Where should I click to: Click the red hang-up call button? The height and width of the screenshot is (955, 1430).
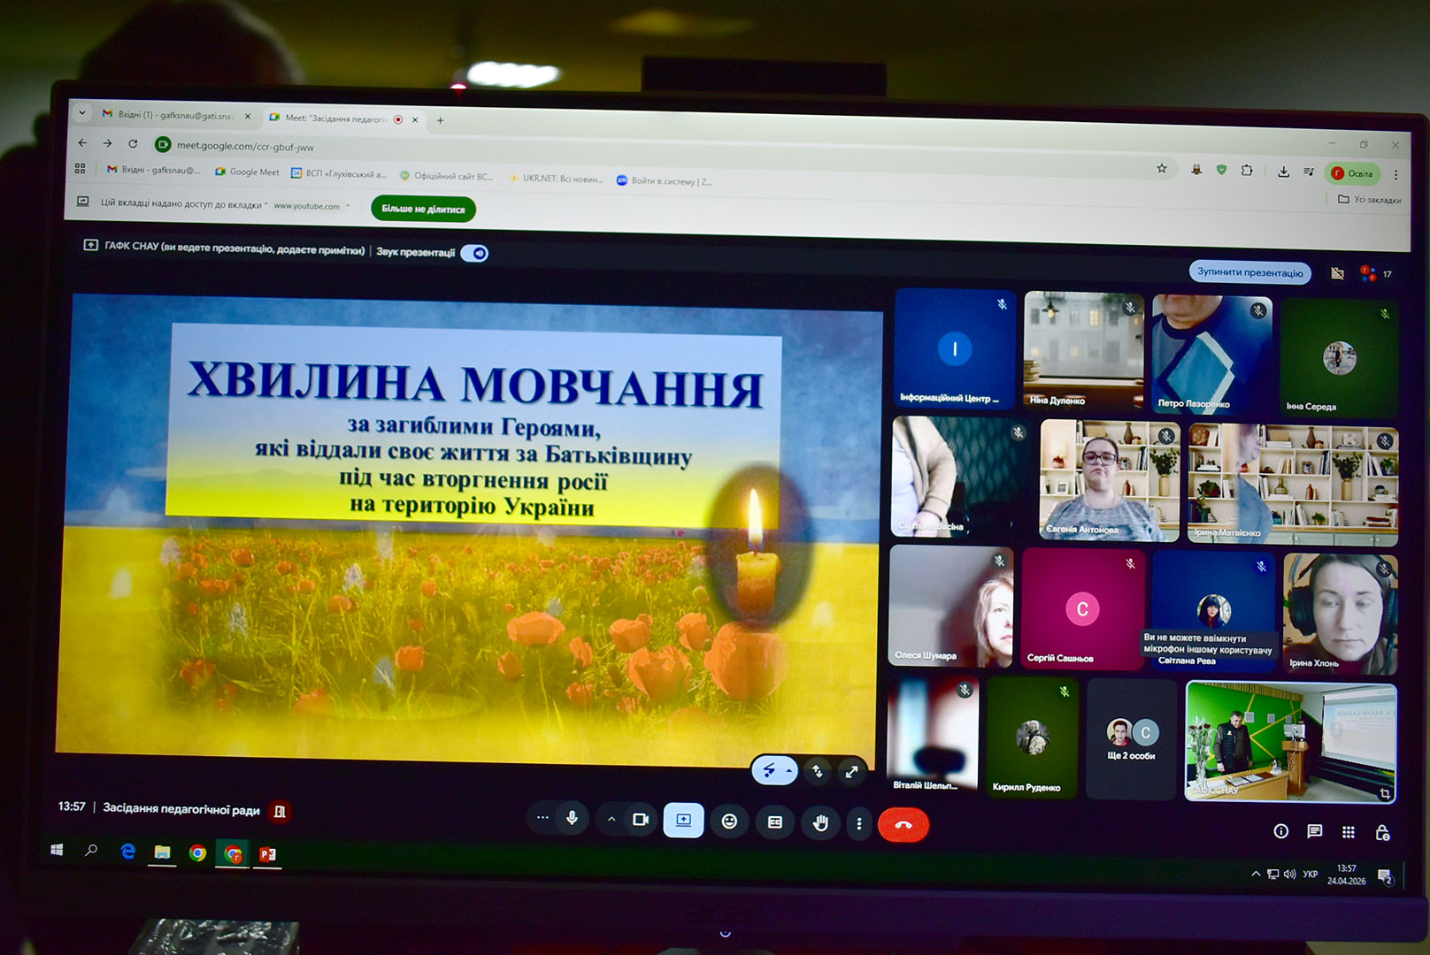(x=903, y=824)
